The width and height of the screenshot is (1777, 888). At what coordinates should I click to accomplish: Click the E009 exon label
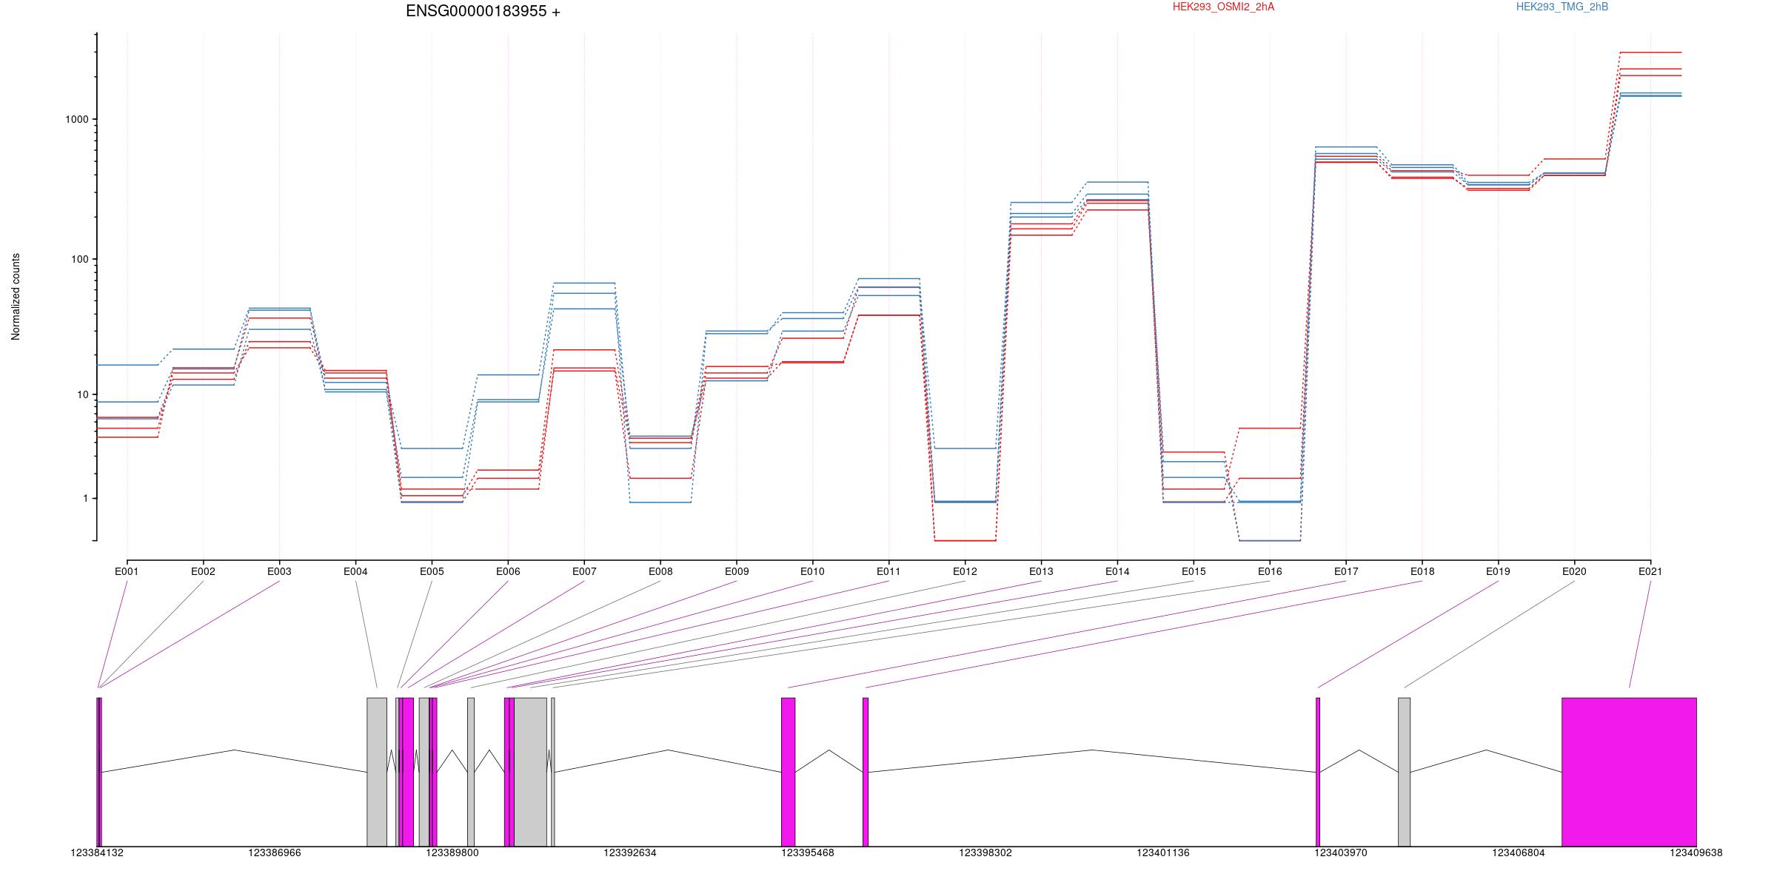pyautogui.click(x=737, y=571)
